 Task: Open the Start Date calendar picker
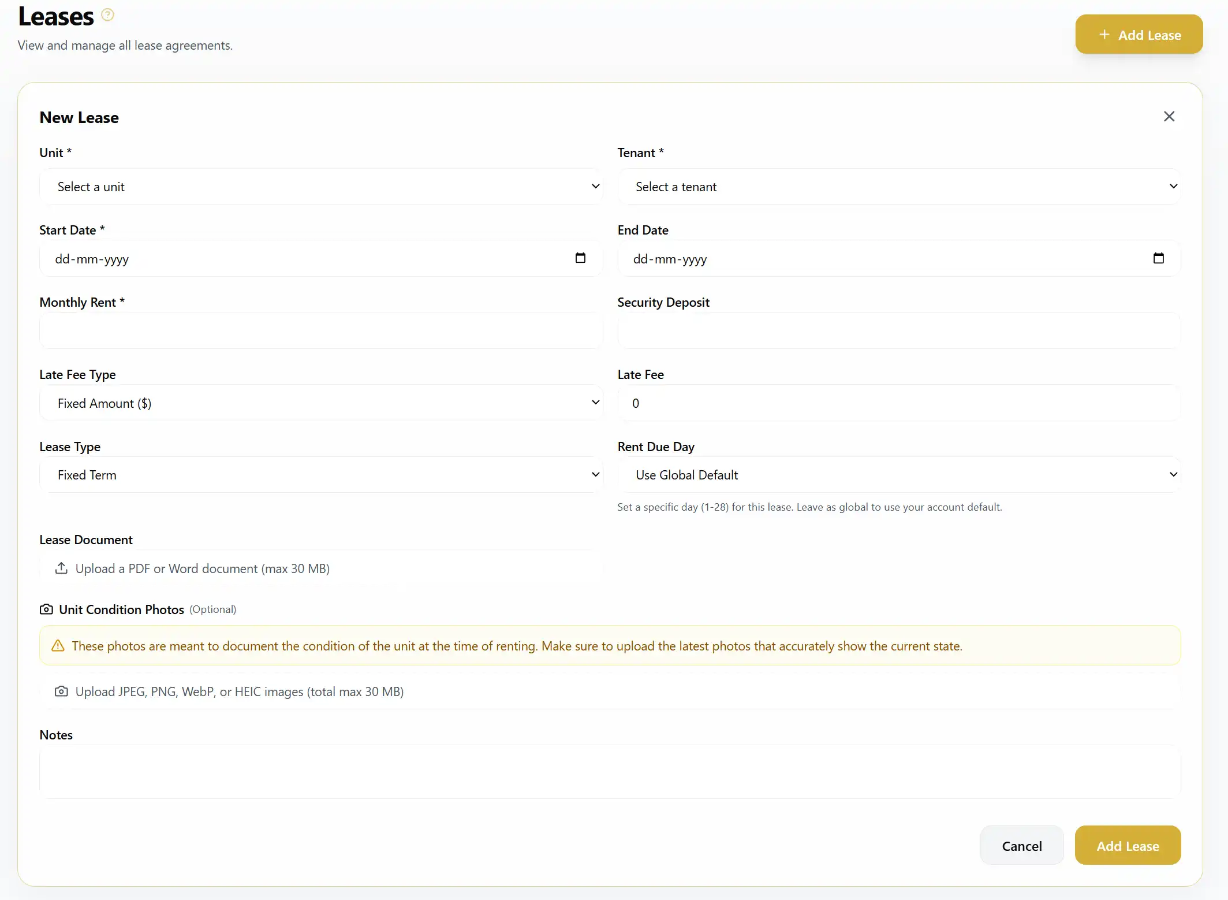coord(581,258)
